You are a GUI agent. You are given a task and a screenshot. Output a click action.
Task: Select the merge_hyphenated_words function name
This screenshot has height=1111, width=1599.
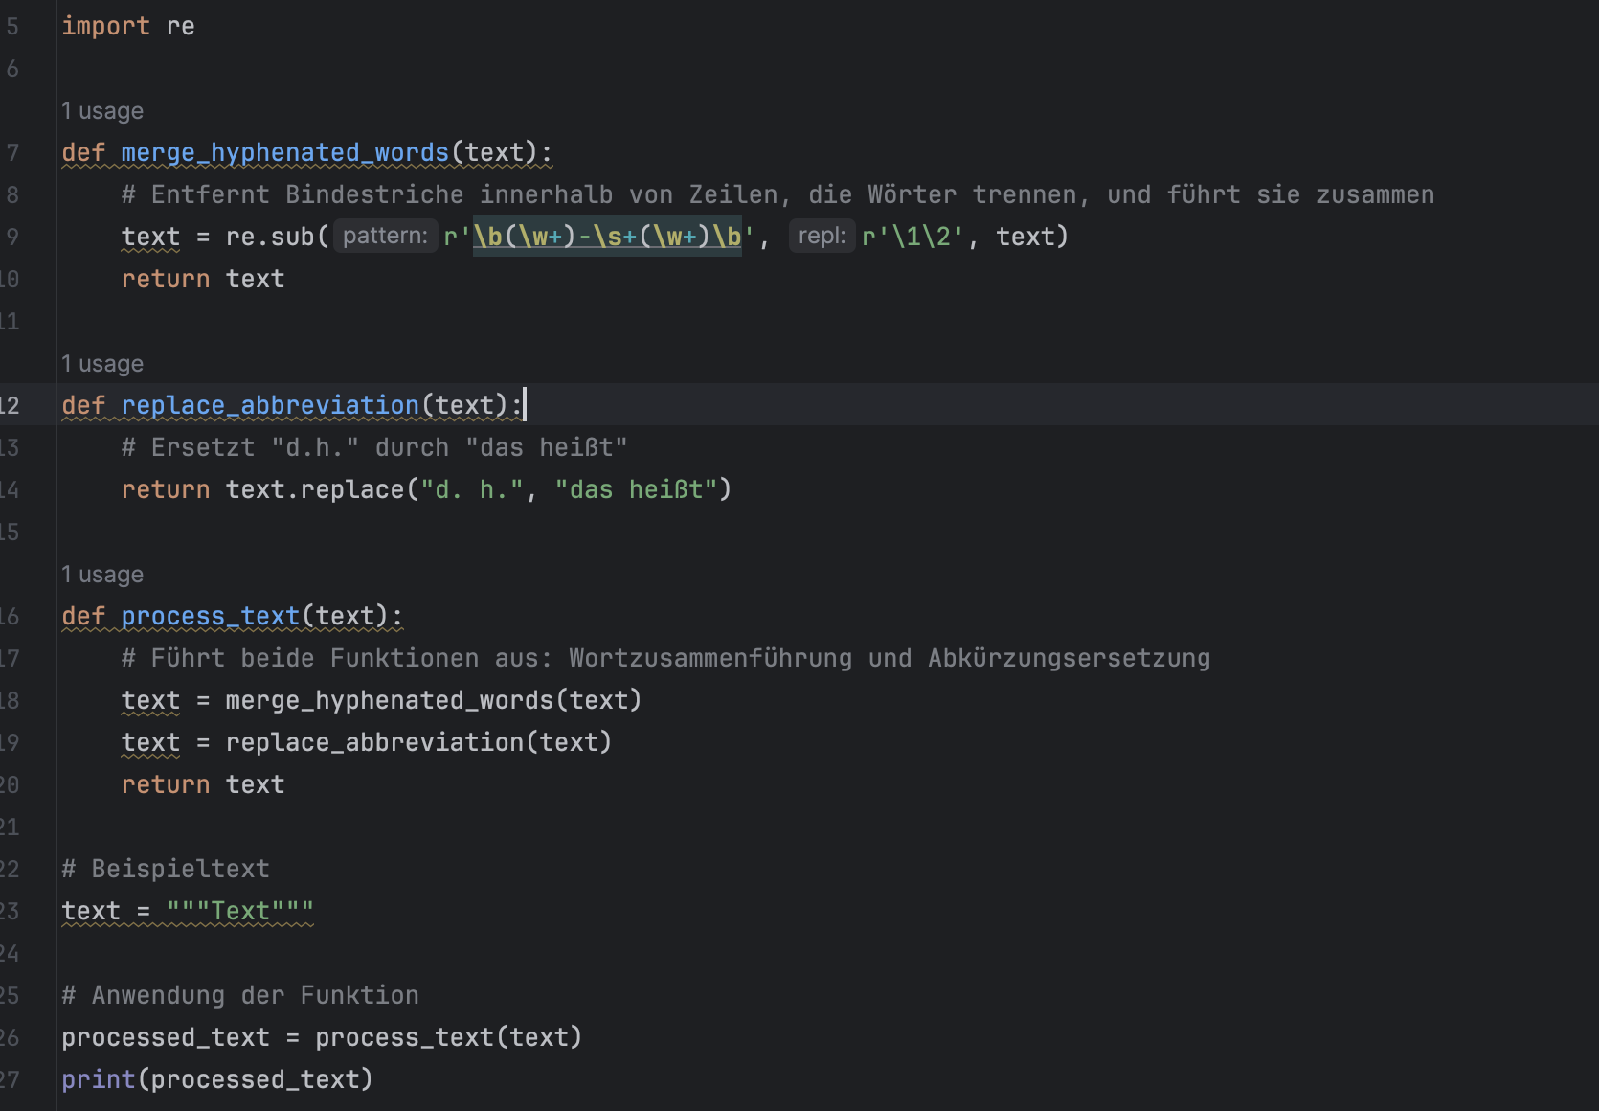pyautogui.click(x=284, y=152)
